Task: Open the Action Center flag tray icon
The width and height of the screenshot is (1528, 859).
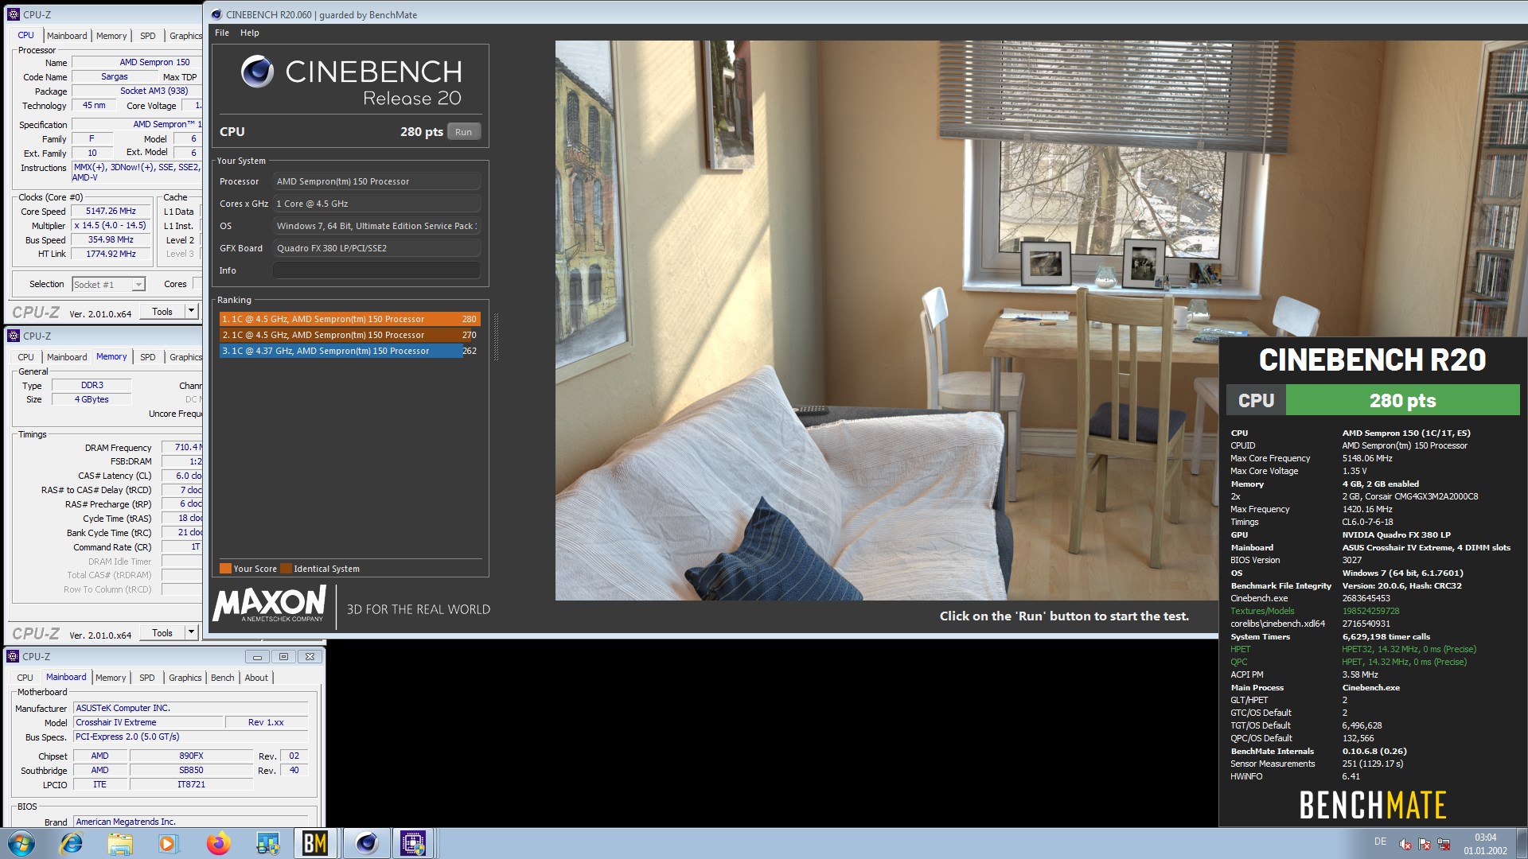Action: (1425, 844)
